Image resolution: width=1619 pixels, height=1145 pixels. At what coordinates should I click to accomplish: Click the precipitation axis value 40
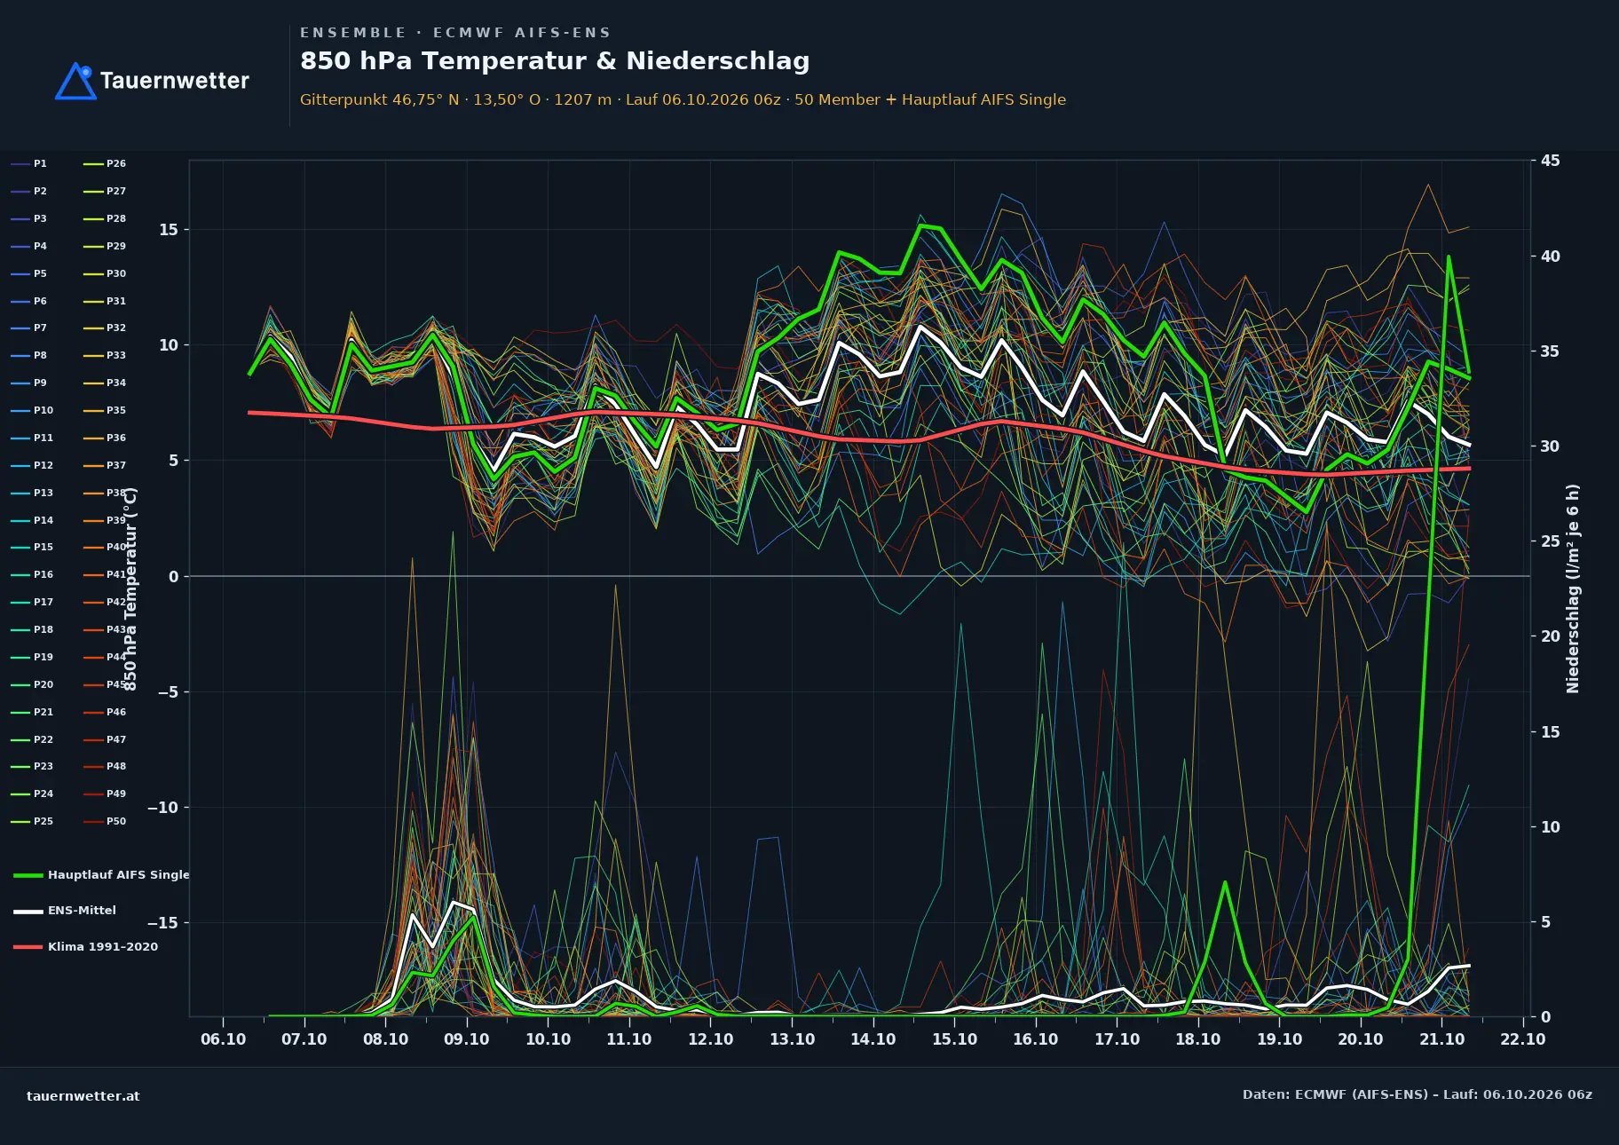click(x=1551, y=257)
